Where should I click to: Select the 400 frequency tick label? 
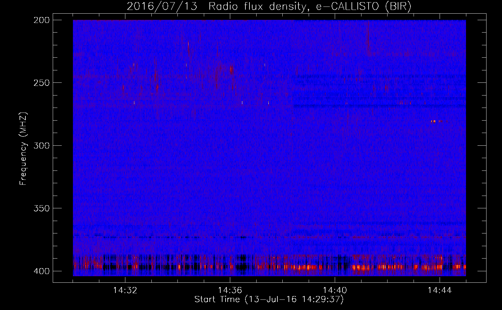click(x=41, y=271)
